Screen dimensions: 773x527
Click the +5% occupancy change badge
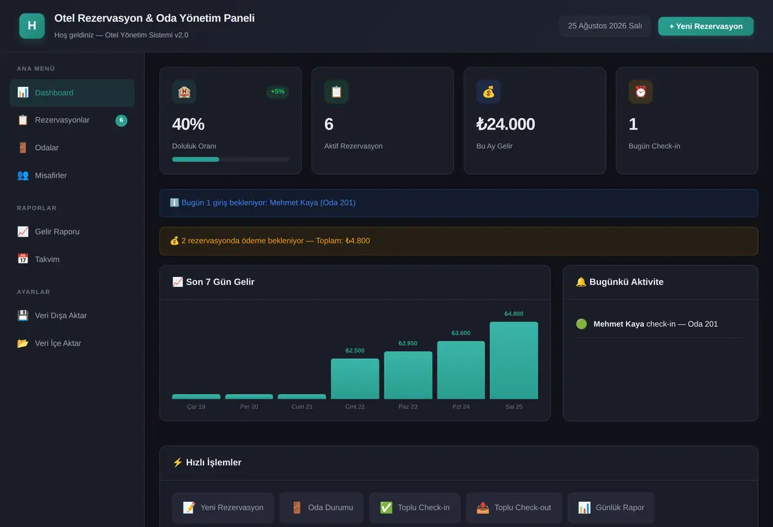(278, 91)
